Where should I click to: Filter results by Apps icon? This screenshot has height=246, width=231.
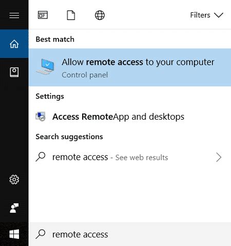pyautogui.click(x=43, y=15)
